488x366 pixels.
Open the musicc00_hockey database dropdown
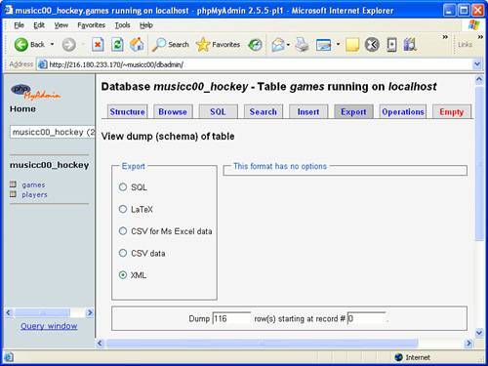pos(53,132)
